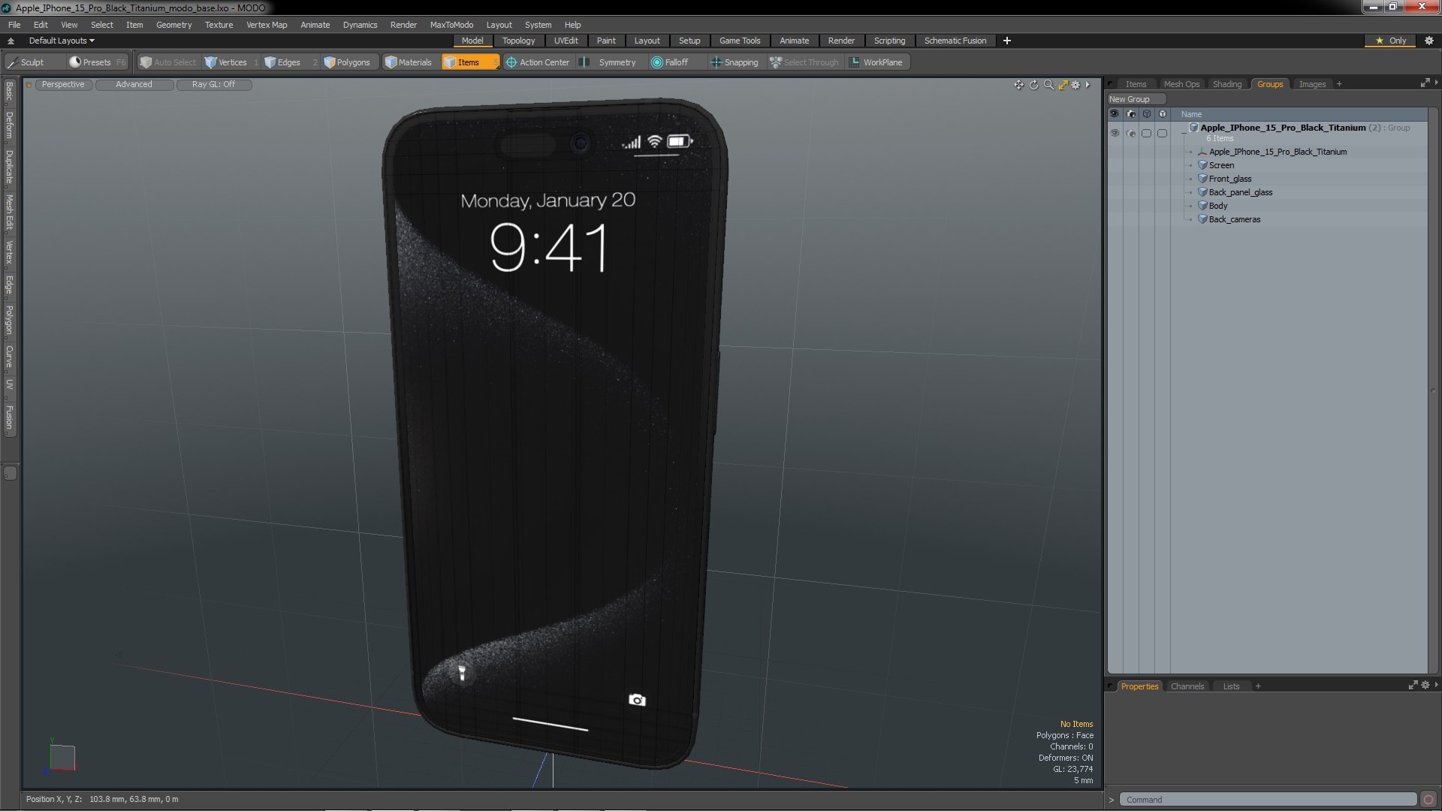Open layout settings gear in top bar
The width and height of the screenshot is (1442, 811).
click(1429, 41)
